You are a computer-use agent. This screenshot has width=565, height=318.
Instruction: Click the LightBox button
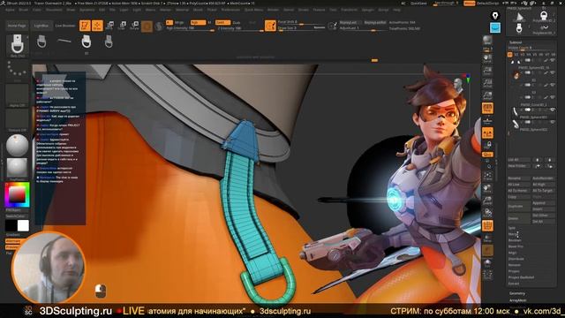[x=41, y=26]
